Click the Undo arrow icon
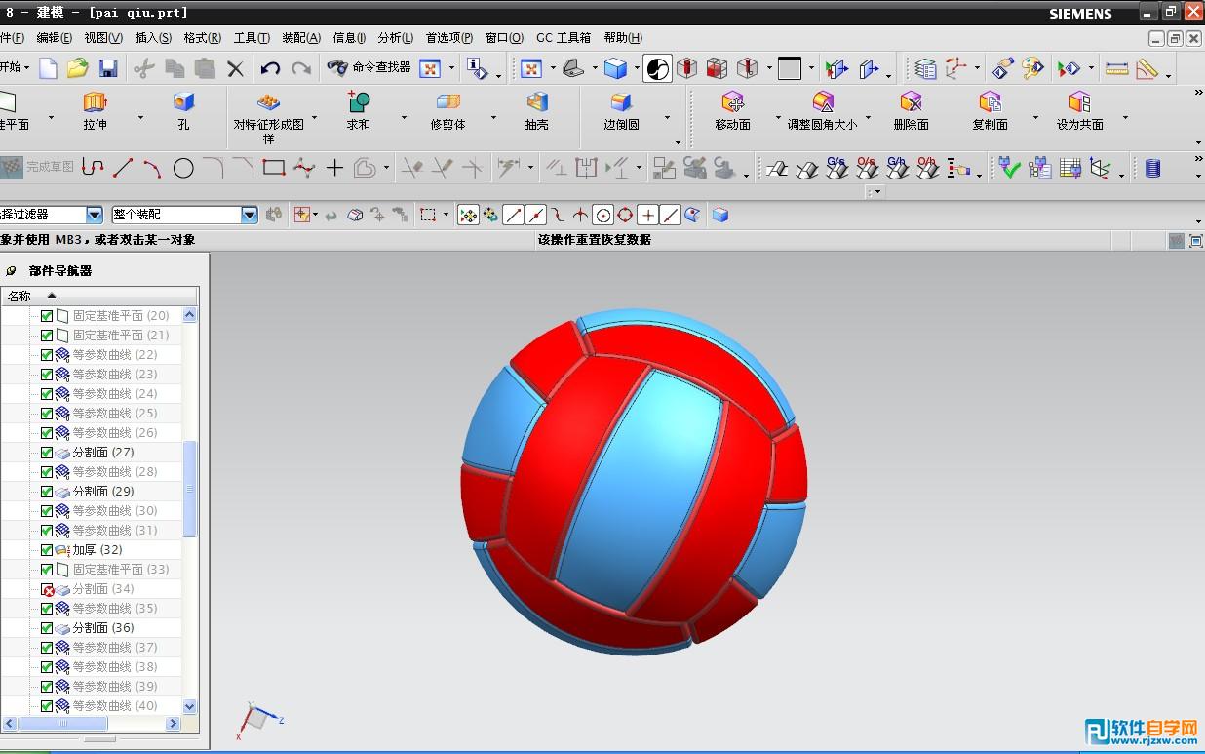1205x754 pixels. point(270,68)
